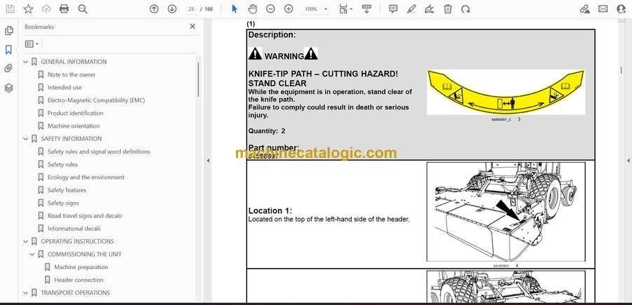Collapse the SAFETY INFORMATION bookmark

click(x=26, y=139)
